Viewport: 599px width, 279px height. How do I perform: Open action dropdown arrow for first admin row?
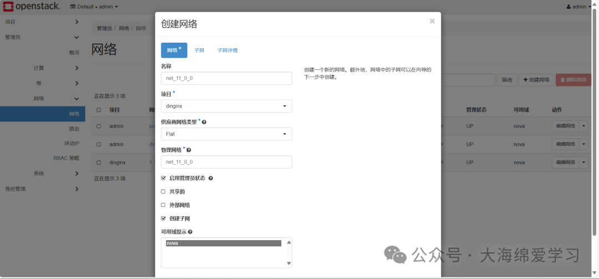click(583, 126)
